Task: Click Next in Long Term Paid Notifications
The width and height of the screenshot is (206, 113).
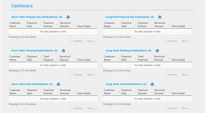Action: pyautogui.click(x=186, y=108)
